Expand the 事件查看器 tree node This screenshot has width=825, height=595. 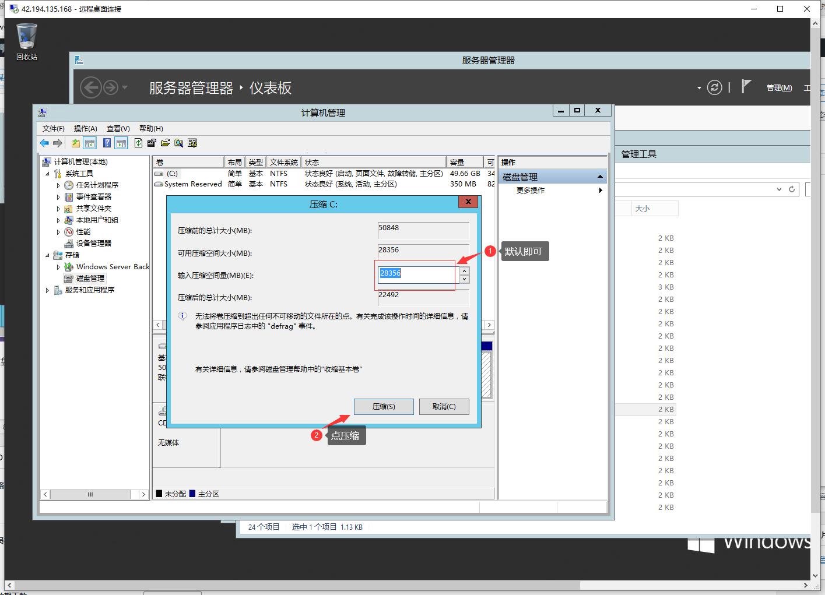(58, 196)
